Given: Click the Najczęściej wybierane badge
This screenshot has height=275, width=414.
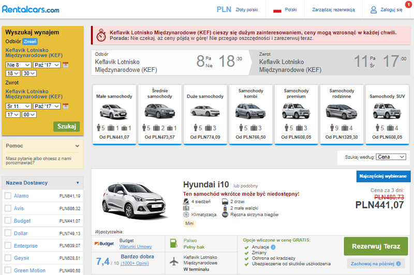Looking at the screenshot, I should pyautogui.click(x=383, y=176).
